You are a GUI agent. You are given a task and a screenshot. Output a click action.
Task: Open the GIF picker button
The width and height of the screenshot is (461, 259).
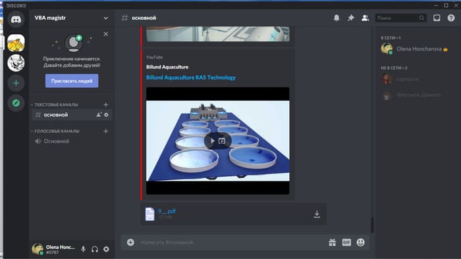[x=346, y=243]
